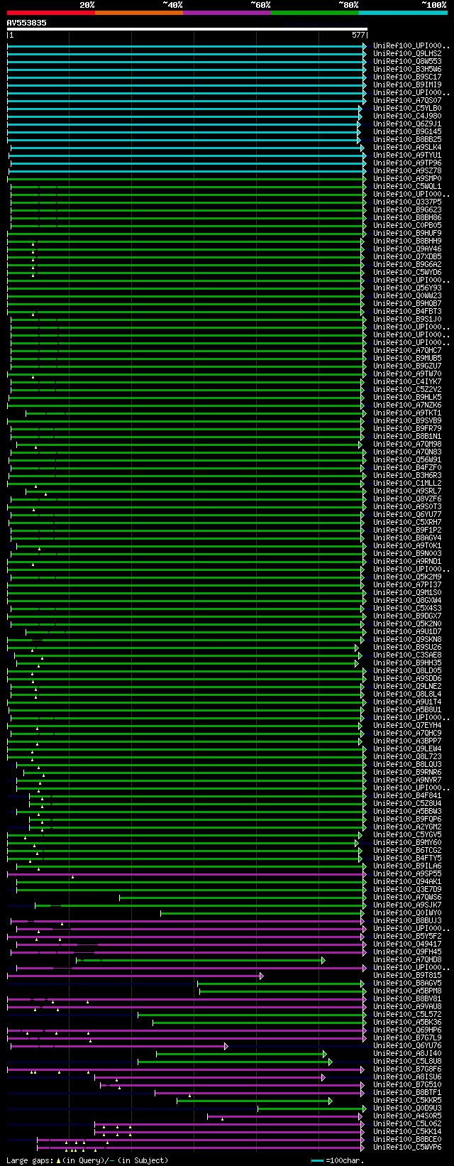Open hit UniRef100_B9SC17
Screen dimensions: 454x1166
click(407, 77)
